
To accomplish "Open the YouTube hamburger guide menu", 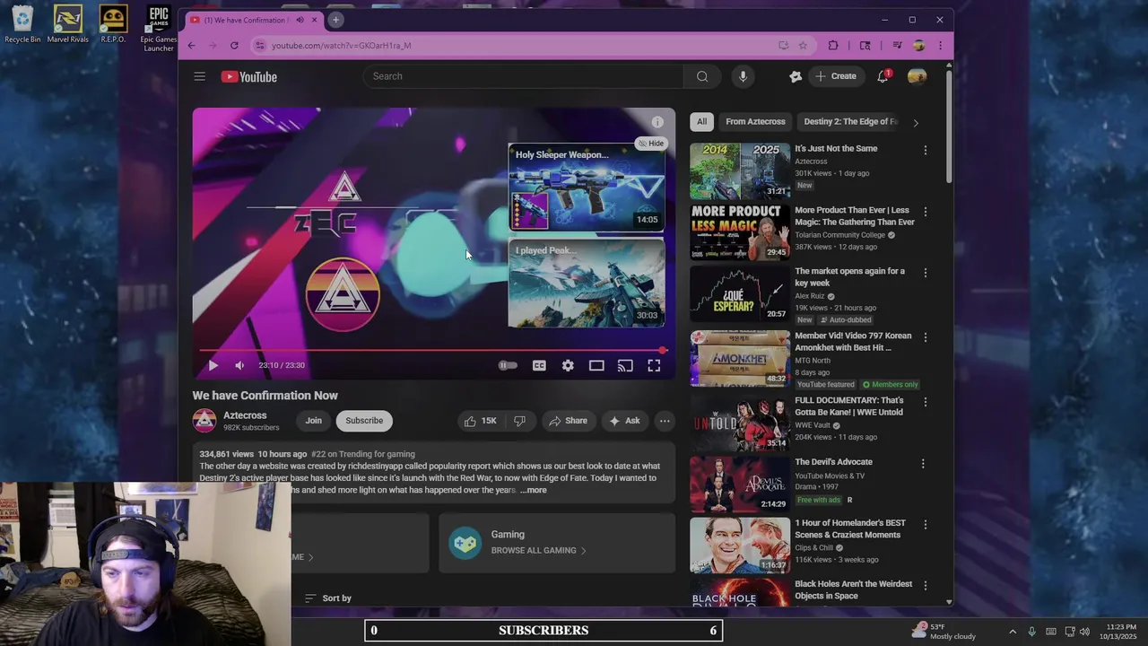I will tap(199, 76).
